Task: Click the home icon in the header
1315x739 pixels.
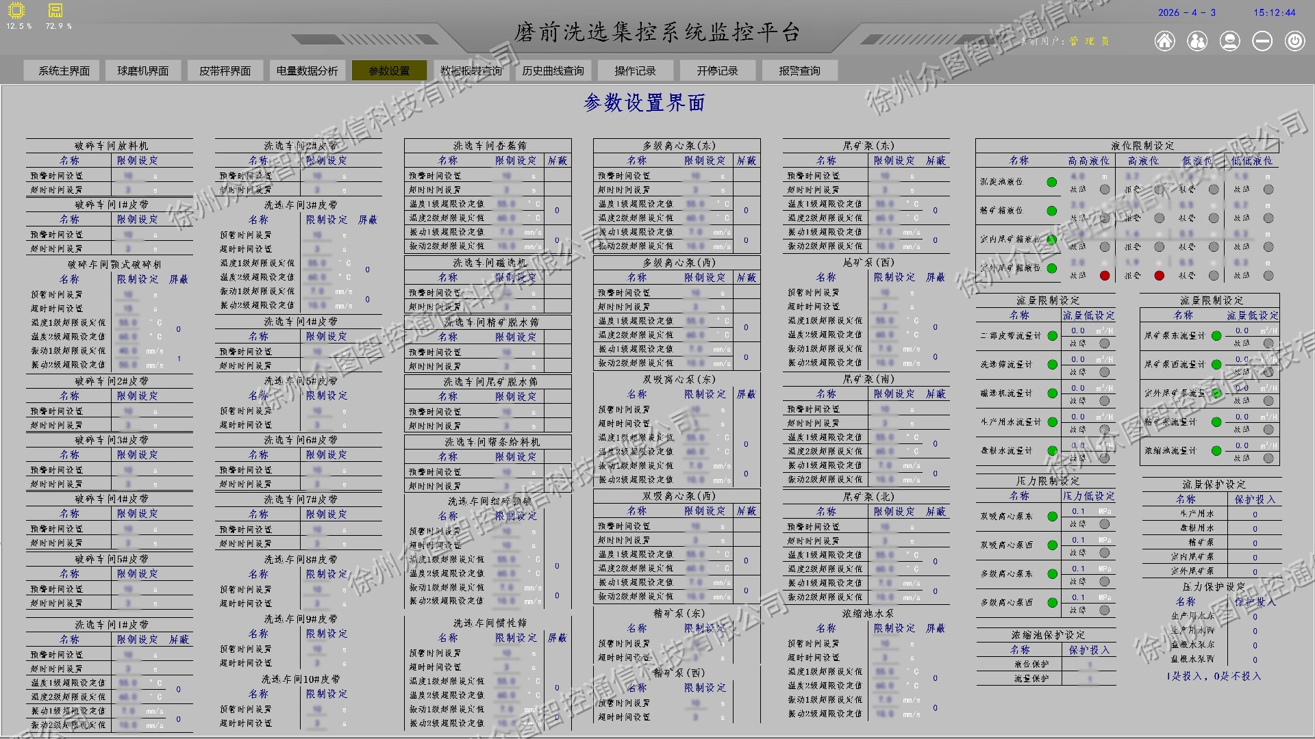Action: (1164, 41)
